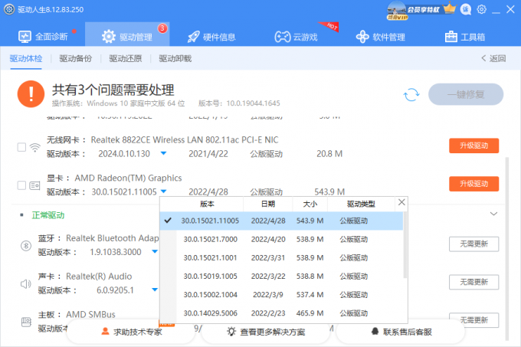The width and height of the screenshot is (521, 347).
Task: Open the feedback chat bubble icon
Action: (x=466, y=9)
